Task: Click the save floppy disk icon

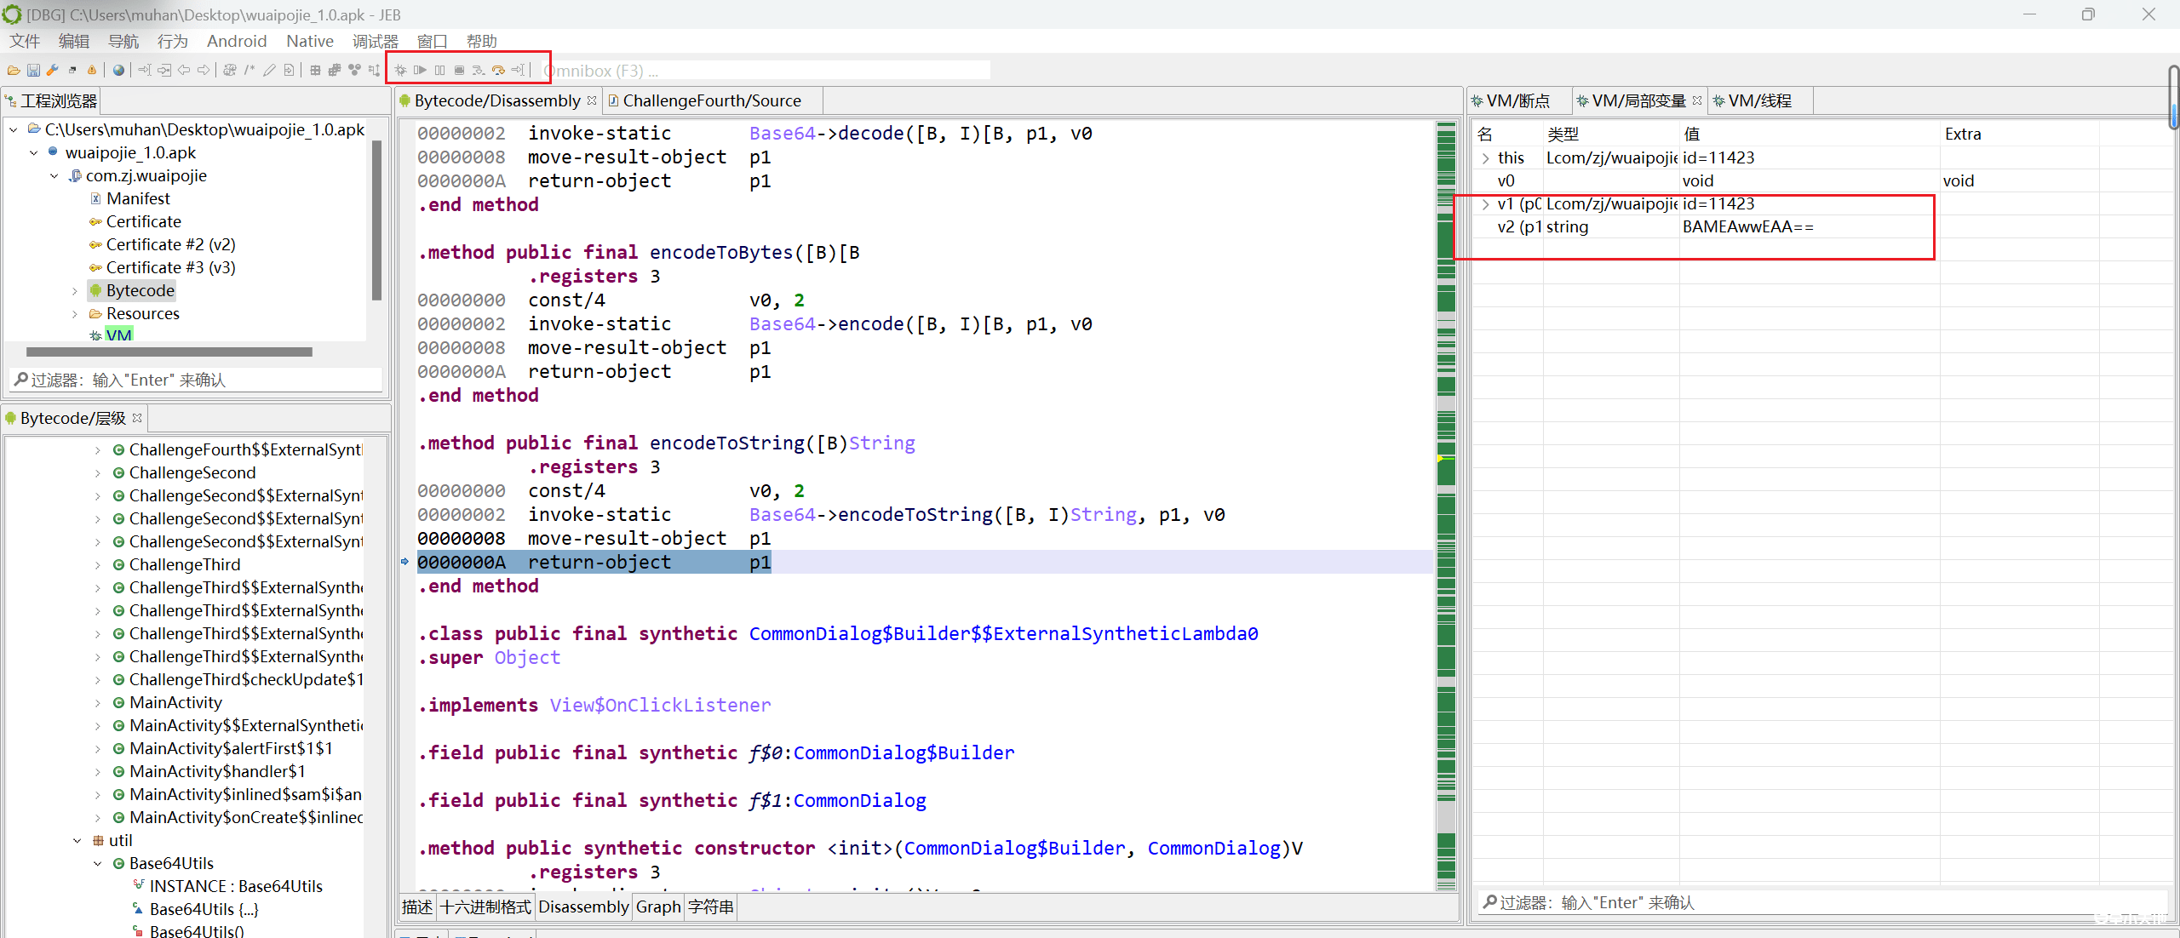Action: [33, 71]
